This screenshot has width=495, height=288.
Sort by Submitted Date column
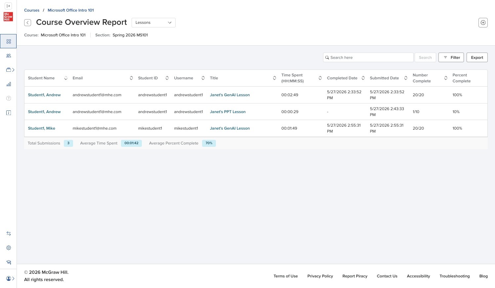(406, 78)
